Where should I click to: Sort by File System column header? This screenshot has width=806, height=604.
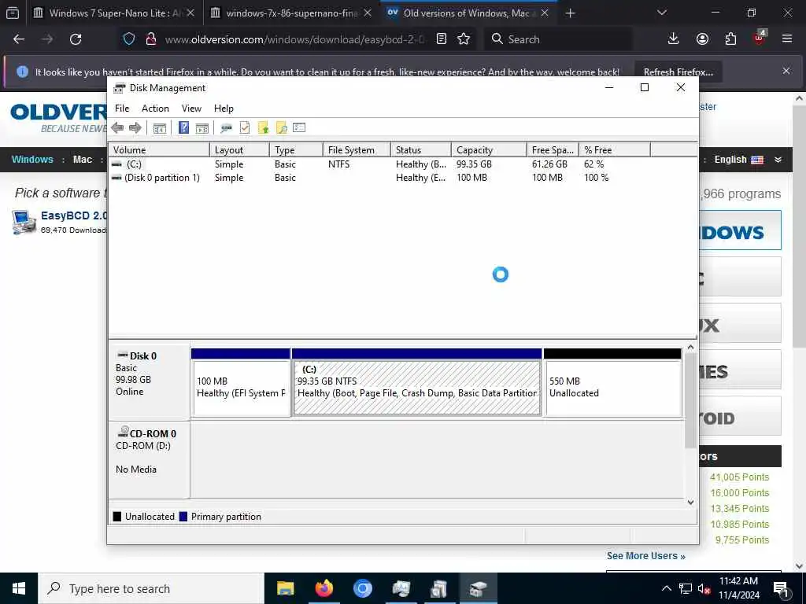pos(357,150)
